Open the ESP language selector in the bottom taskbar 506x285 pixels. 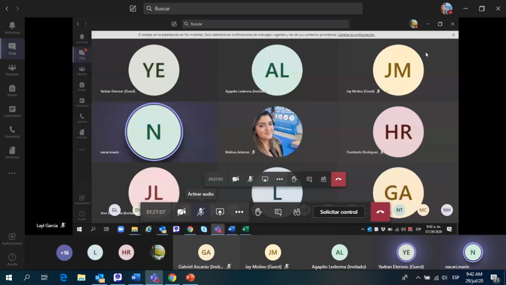click(x=456, y=278)
